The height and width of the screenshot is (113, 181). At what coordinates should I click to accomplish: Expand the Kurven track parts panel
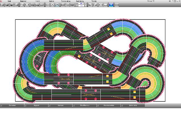click(x=61, y=105)
